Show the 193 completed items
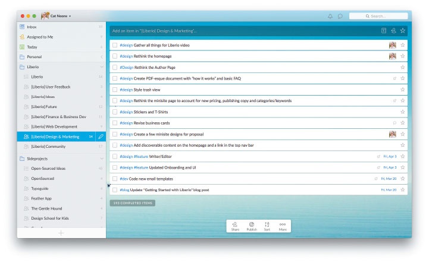Viewport: 429px width, 263px height. 133,203
